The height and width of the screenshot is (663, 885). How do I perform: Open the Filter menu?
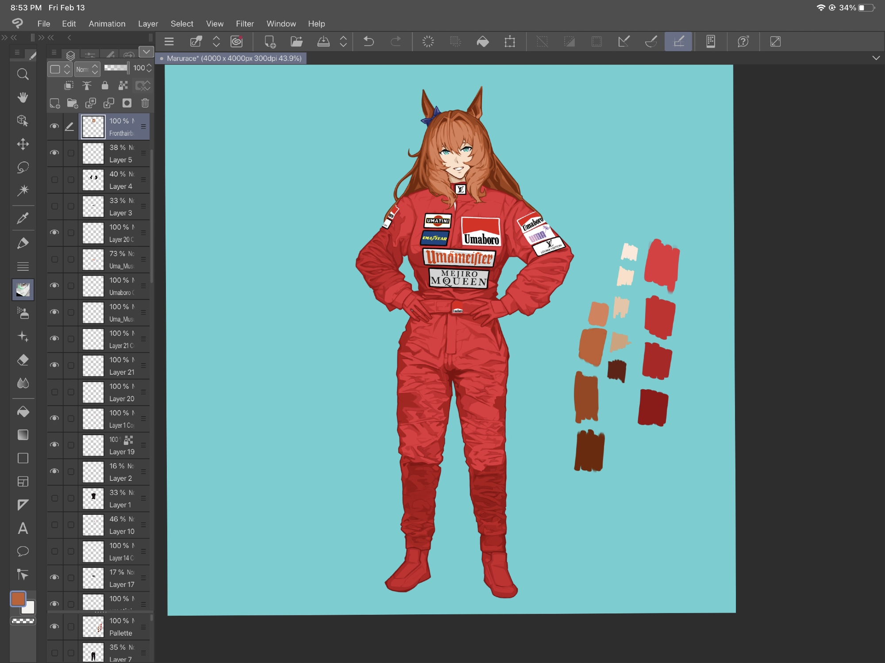coord(245,24)
